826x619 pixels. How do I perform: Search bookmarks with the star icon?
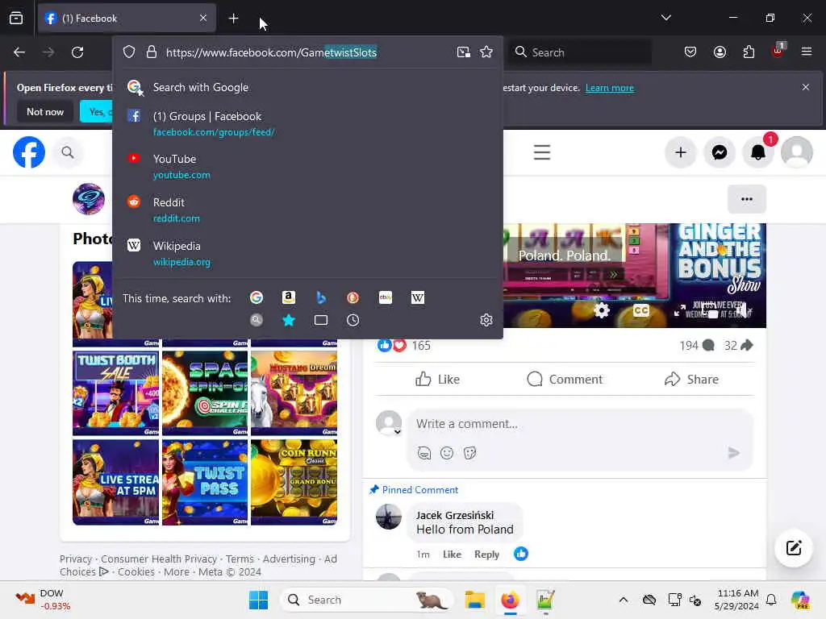click(x=289, y=320)
